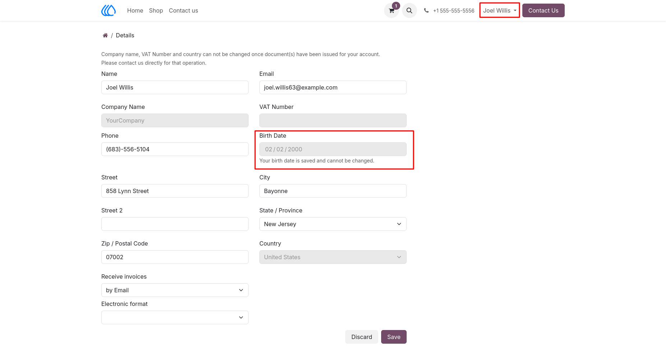This screenshot has height=348, width=666.
Task: Open the Receive invoices dropdown
Action: pos(175,290)
